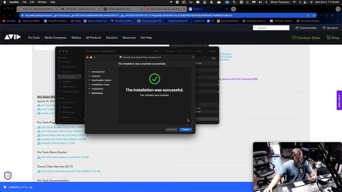This screenshot has width=342, height=192.
Task: Switch to the WeTransfer browser tab
Action: pyautogui.click(x=80, y=9)
